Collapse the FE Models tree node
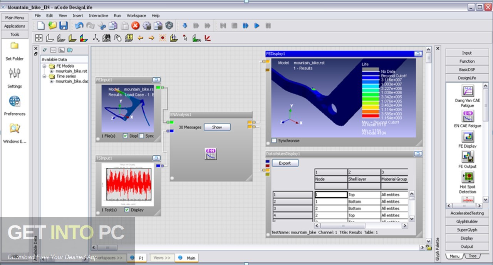Screen dimensions: 493x265 [45, 66]
